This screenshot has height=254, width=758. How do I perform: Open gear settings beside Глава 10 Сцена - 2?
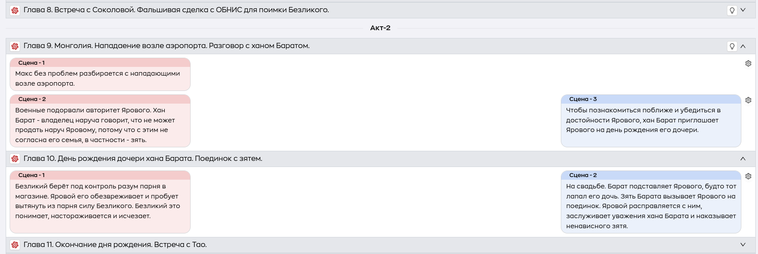(x=748, y=176)
